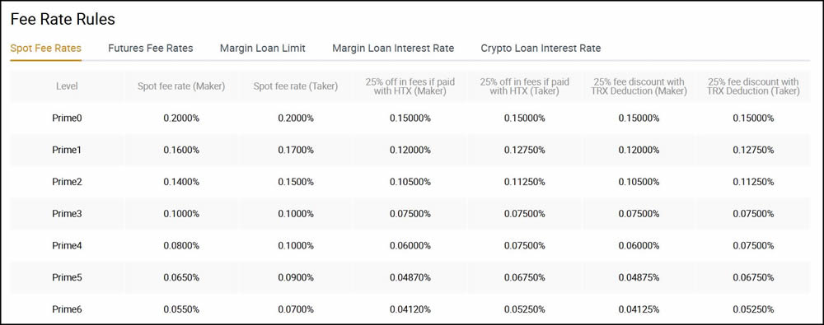Select the Prime3 row label
Screen dimensions: 824x325
pyautogui.click(x=67, y=214)
